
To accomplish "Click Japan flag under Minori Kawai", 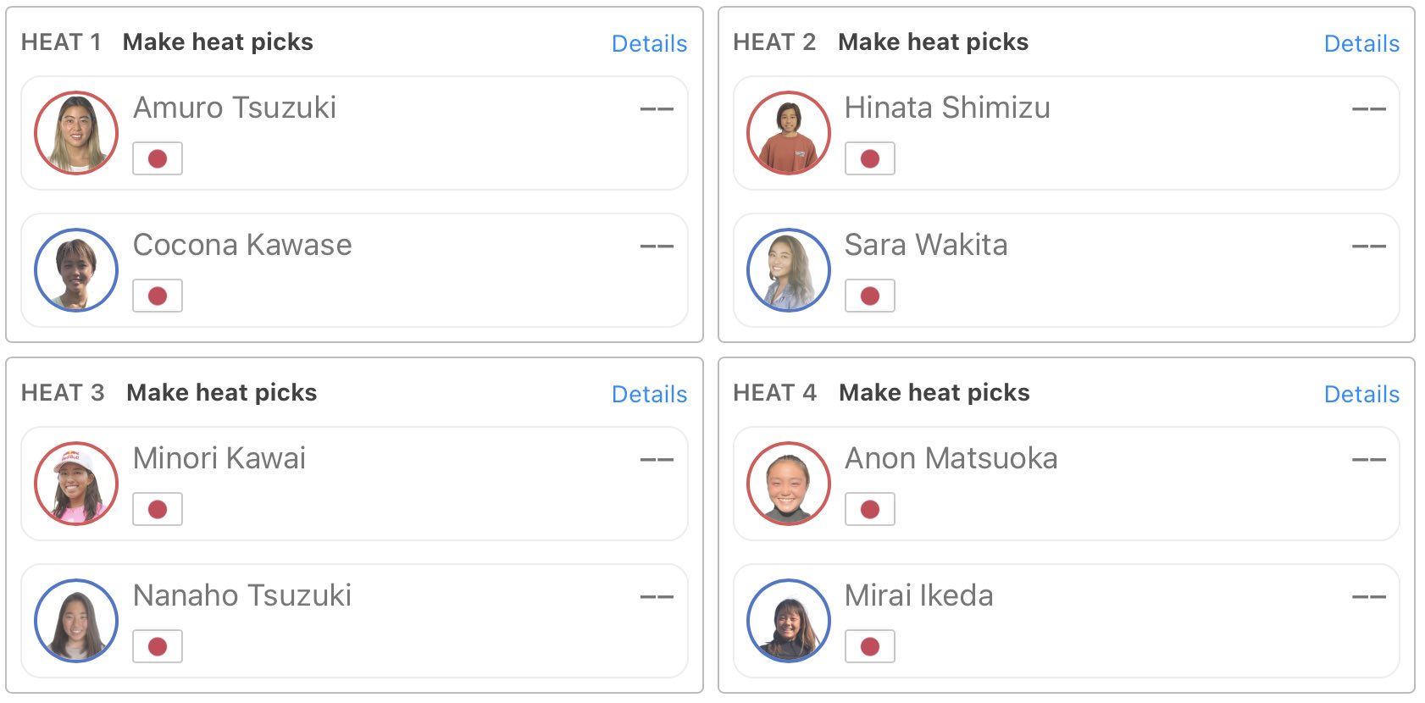I will (158, 509).
